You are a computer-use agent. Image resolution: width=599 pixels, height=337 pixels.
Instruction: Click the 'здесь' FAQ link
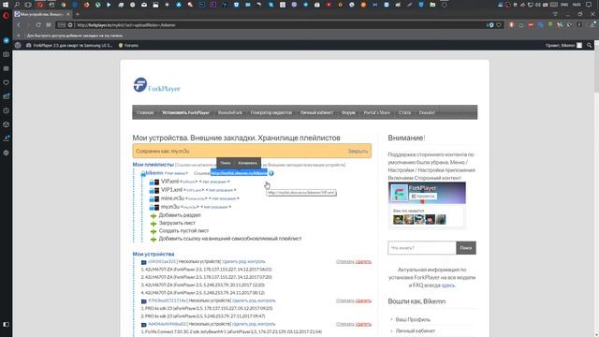click(448, 286)
